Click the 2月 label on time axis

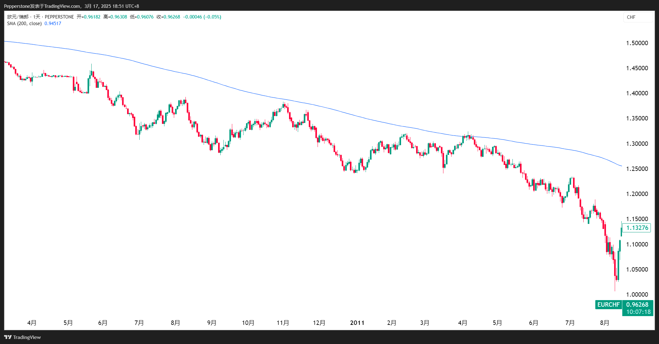392,323
